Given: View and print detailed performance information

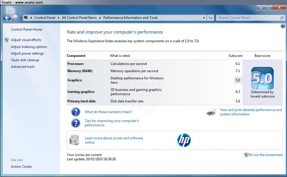Looking at the screenshot, I should click(251, 112).
